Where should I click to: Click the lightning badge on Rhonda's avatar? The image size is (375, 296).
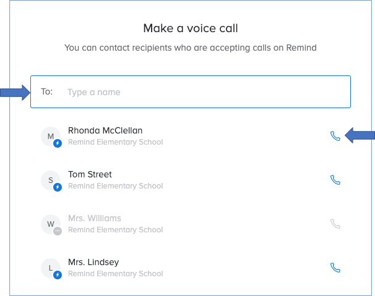(58, 143)
